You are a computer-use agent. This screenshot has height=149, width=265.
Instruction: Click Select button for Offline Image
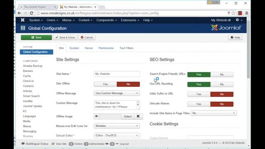click(128, 116)
